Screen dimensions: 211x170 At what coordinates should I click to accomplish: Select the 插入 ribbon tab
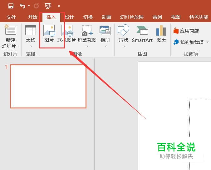point(51,17)
